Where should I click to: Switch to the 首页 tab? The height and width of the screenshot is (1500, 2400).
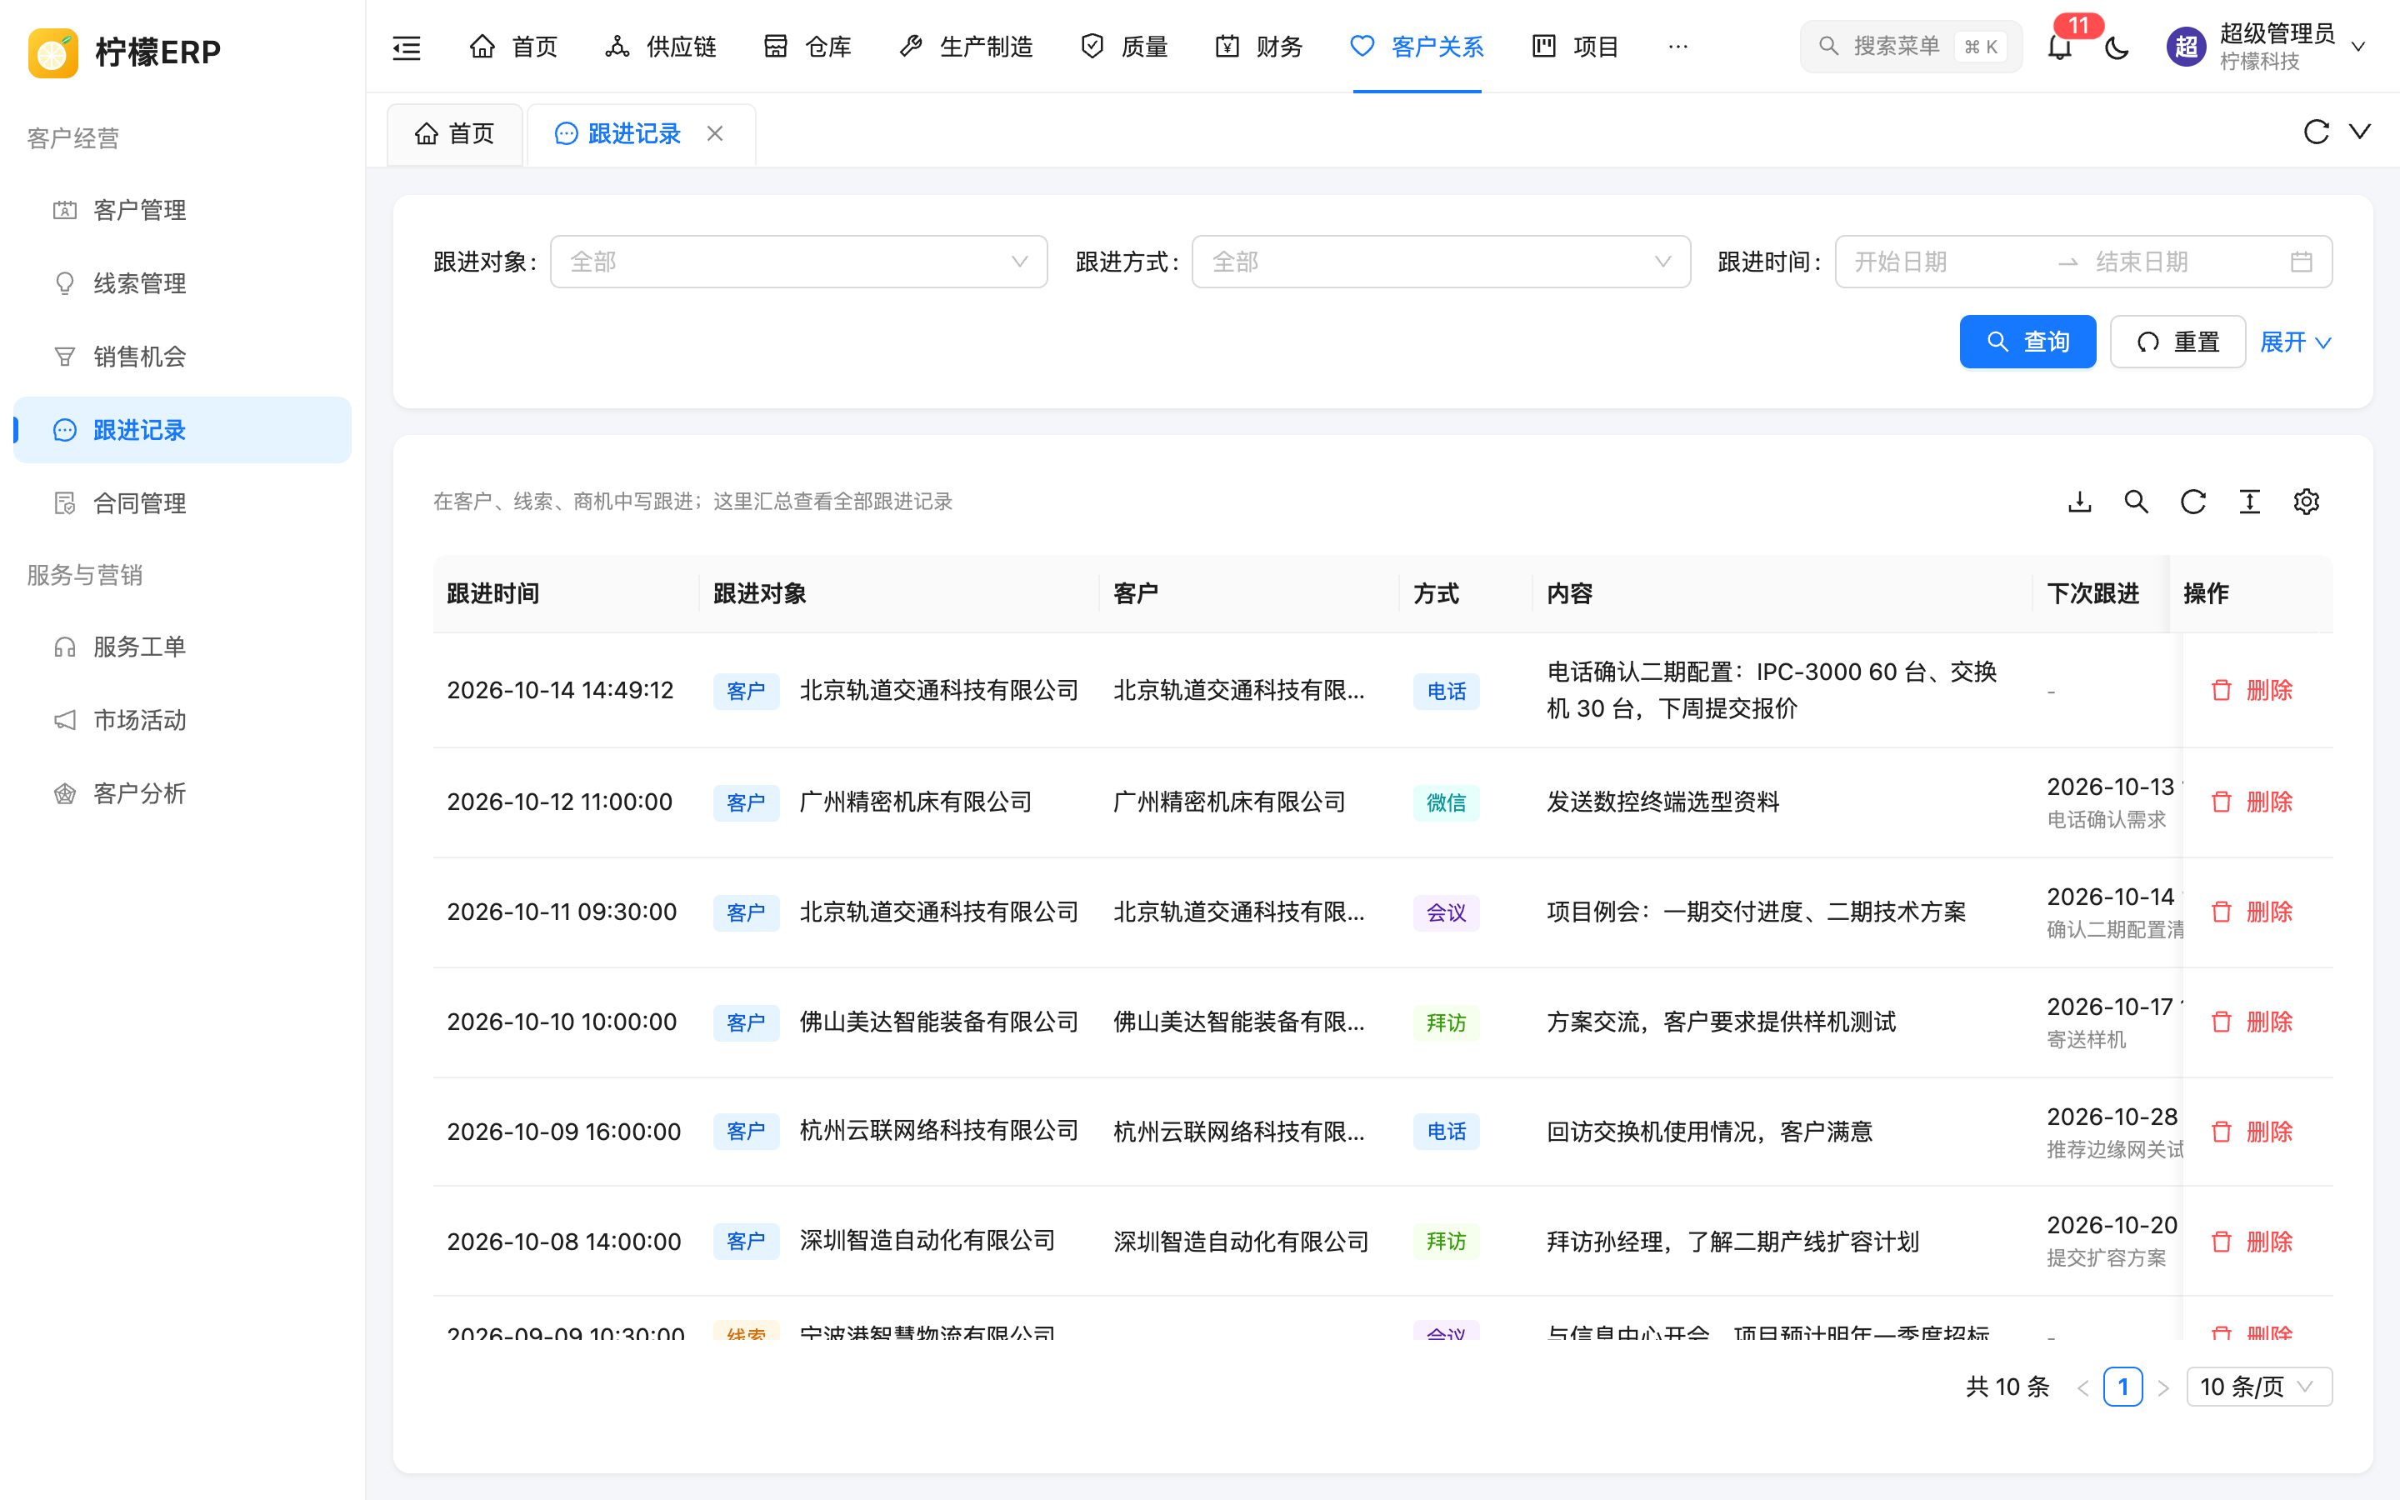454,134
